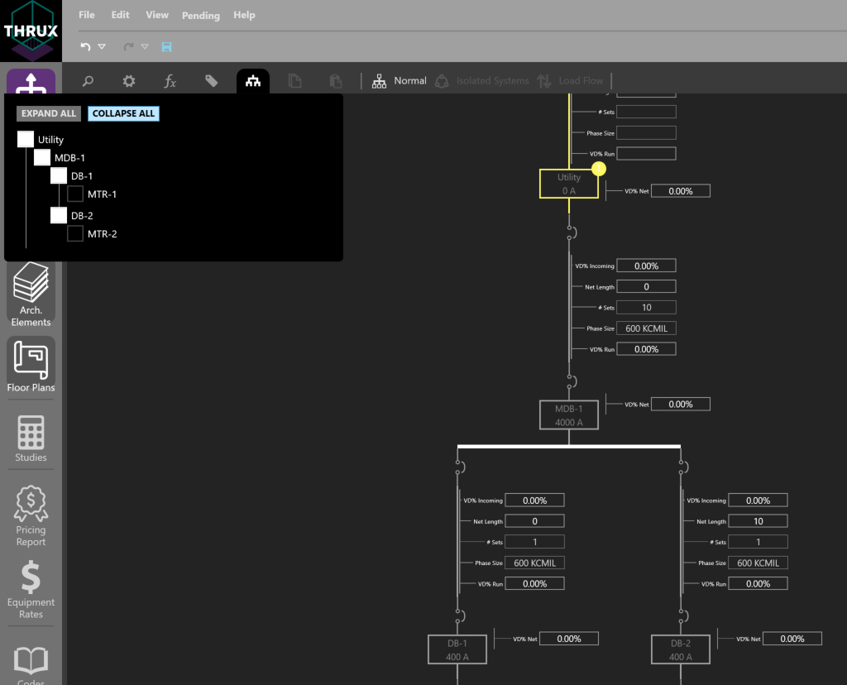Toggle the MTR-1 checkbox in tree

[75, 194]
